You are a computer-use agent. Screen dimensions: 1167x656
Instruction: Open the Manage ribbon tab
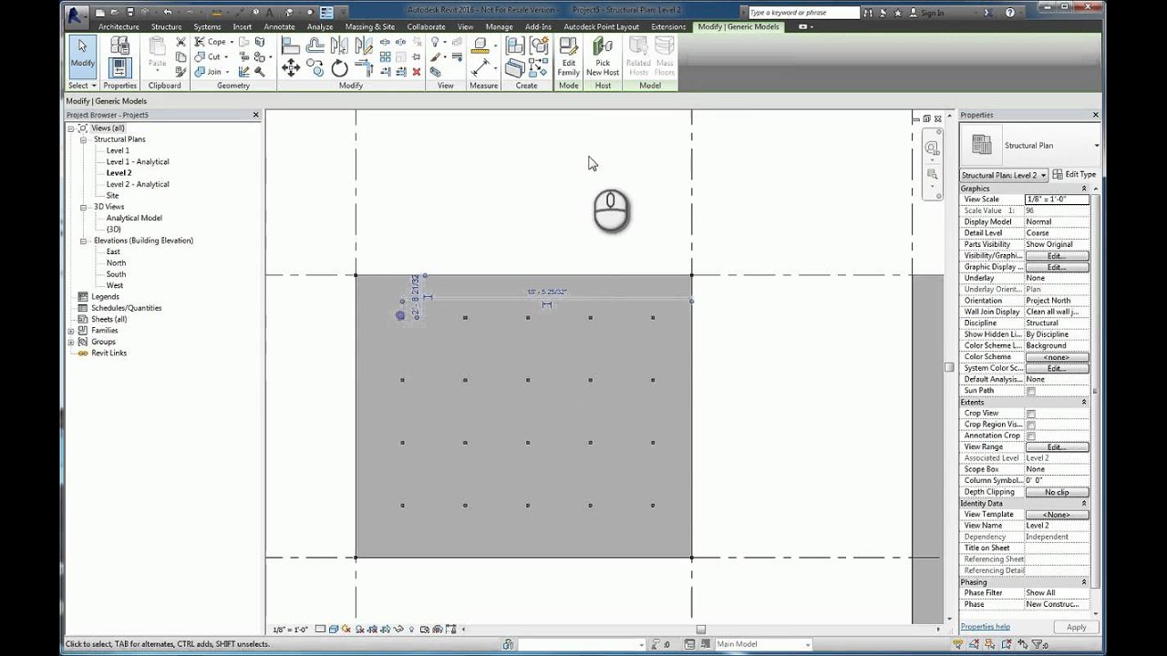click(x=499, y=26)
